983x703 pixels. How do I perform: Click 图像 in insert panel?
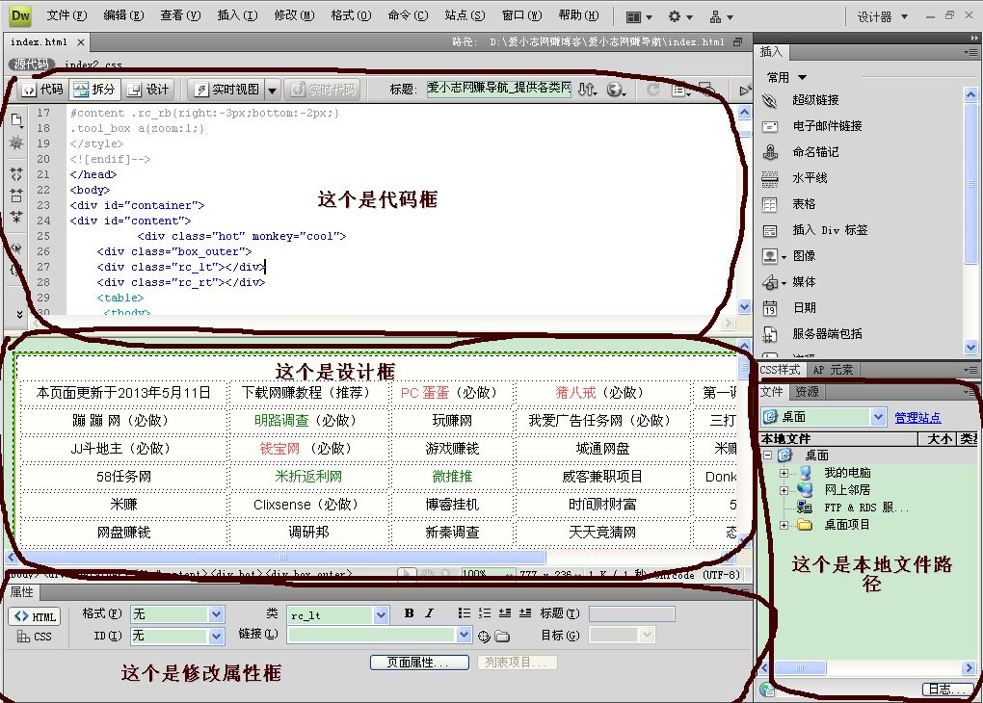tap(804, 255)
